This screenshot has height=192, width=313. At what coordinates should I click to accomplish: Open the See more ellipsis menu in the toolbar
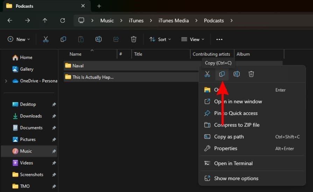click(219, 39)
